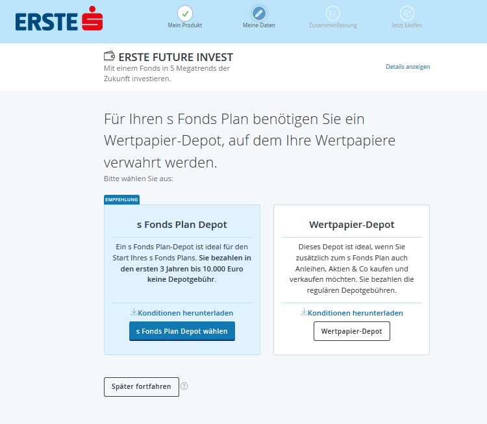Viewport: 487px width, 424px height.
Task: Switch to the Zusammenfassung step label
Action: (x=333, y=25)
